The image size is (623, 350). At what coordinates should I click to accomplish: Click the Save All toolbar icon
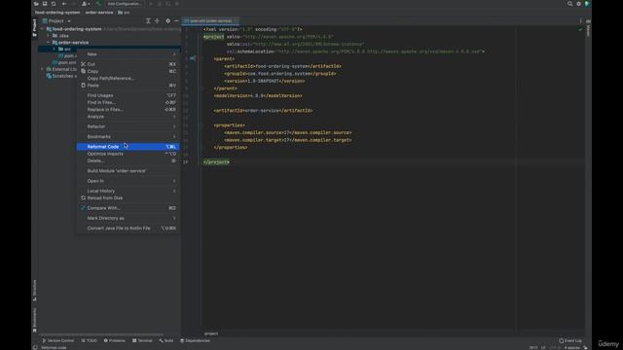[x=45, y=4]
